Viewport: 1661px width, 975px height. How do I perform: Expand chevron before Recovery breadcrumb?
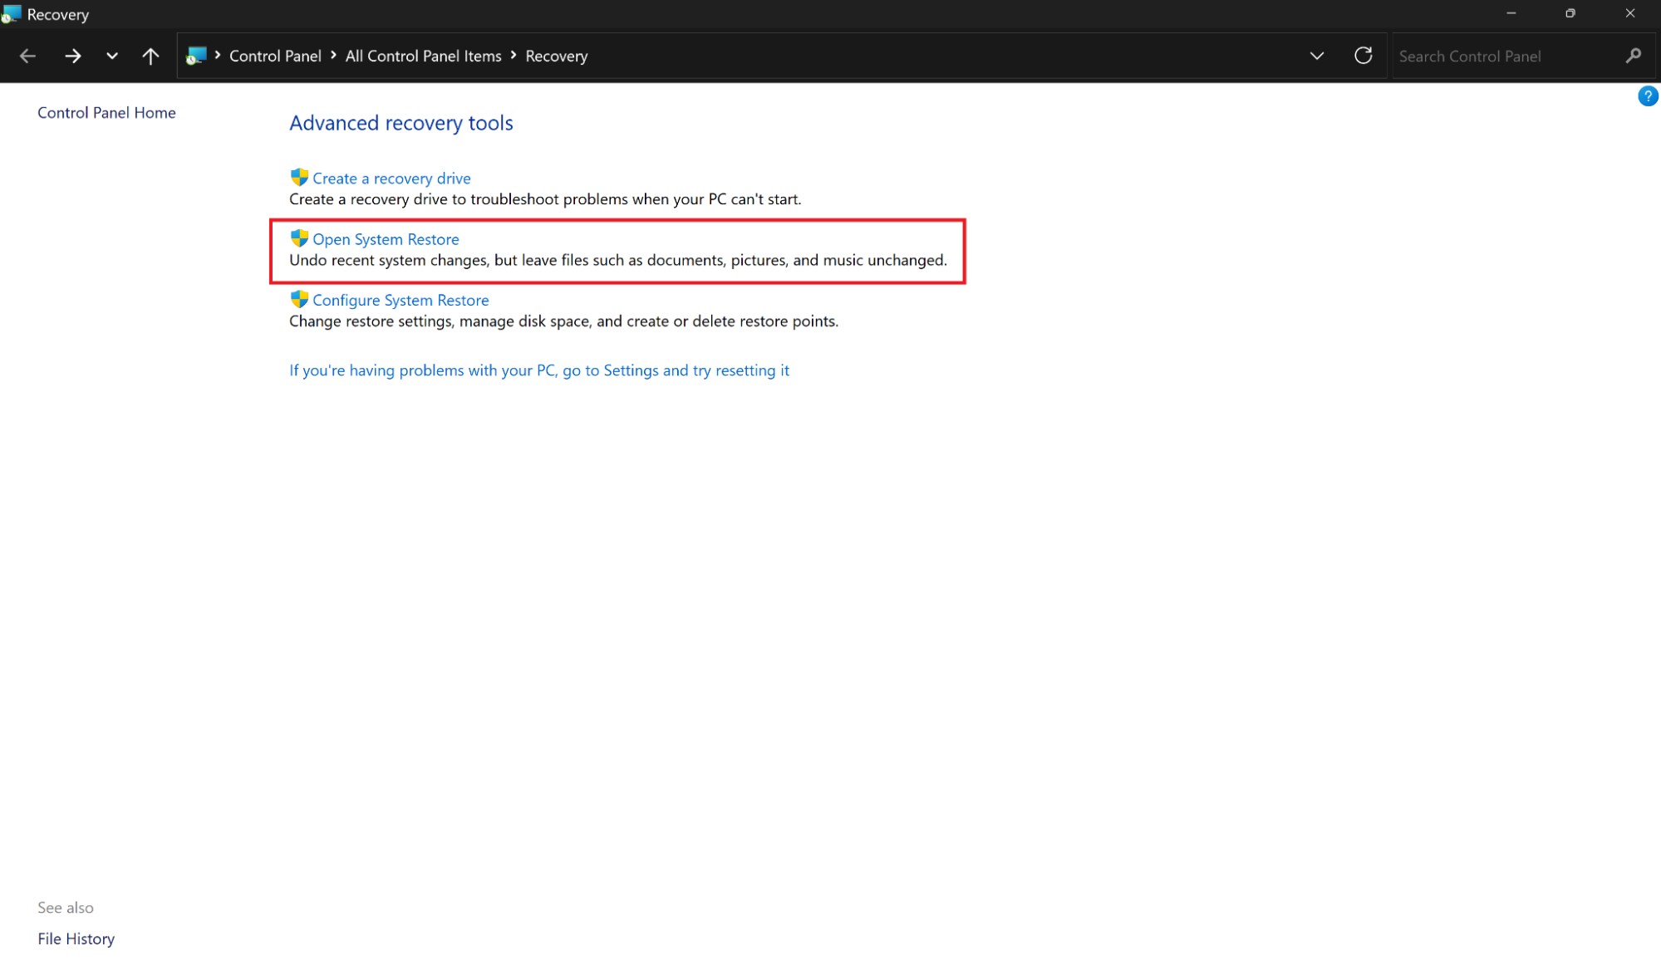tap(514, 55)
